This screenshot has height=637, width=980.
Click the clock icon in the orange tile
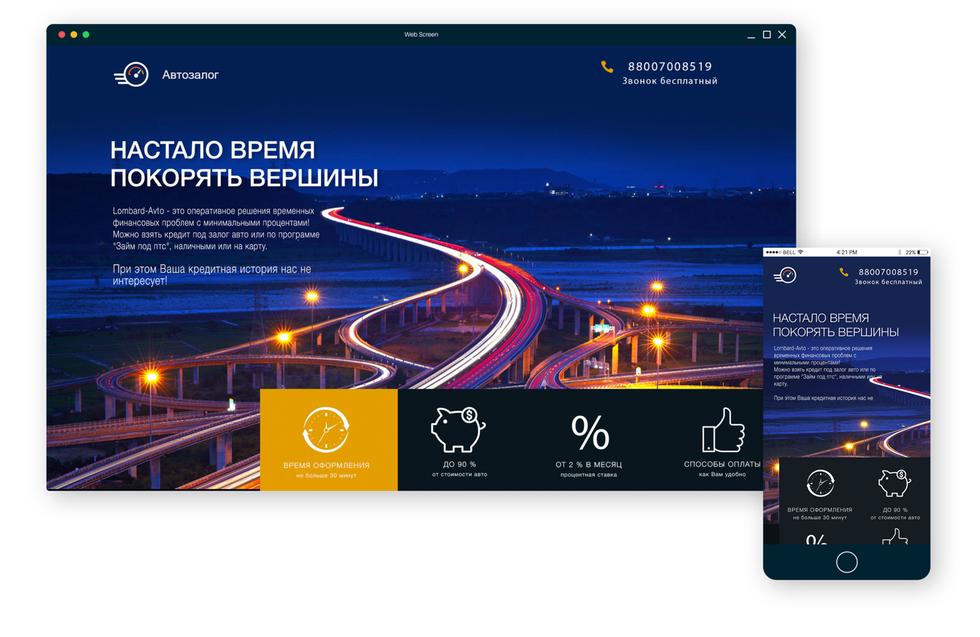(326, 430)
